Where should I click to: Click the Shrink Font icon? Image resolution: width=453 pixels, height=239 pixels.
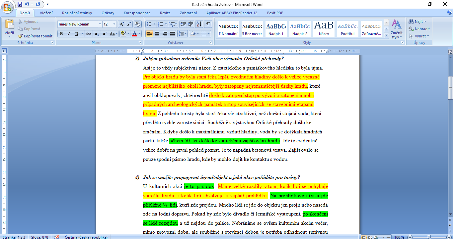pyautogui.click(x=129, y=24)
